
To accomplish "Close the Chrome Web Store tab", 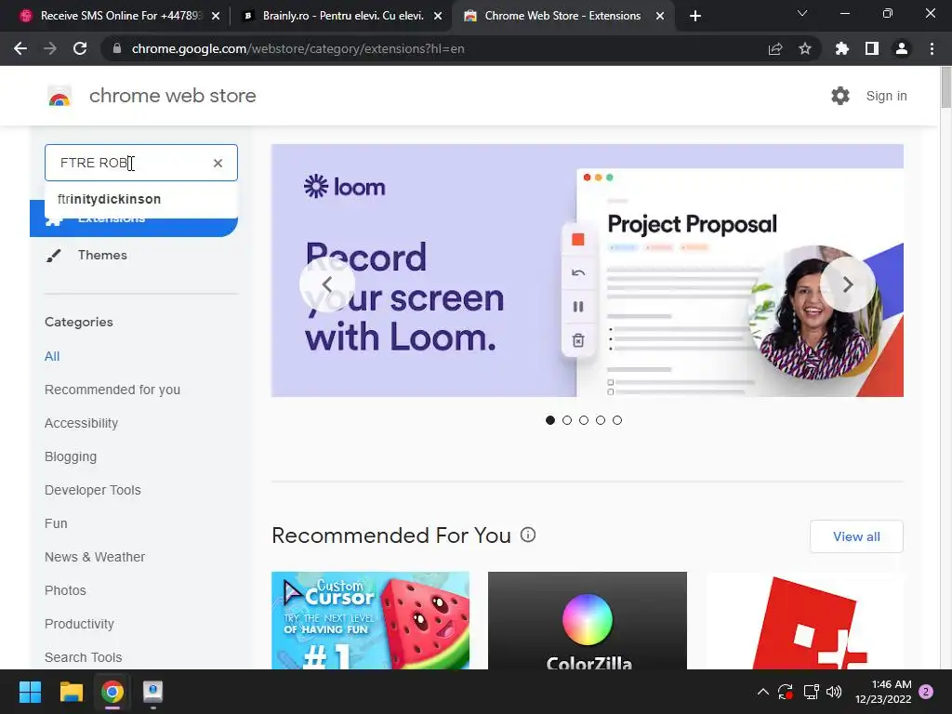I will tap(660, 16).
